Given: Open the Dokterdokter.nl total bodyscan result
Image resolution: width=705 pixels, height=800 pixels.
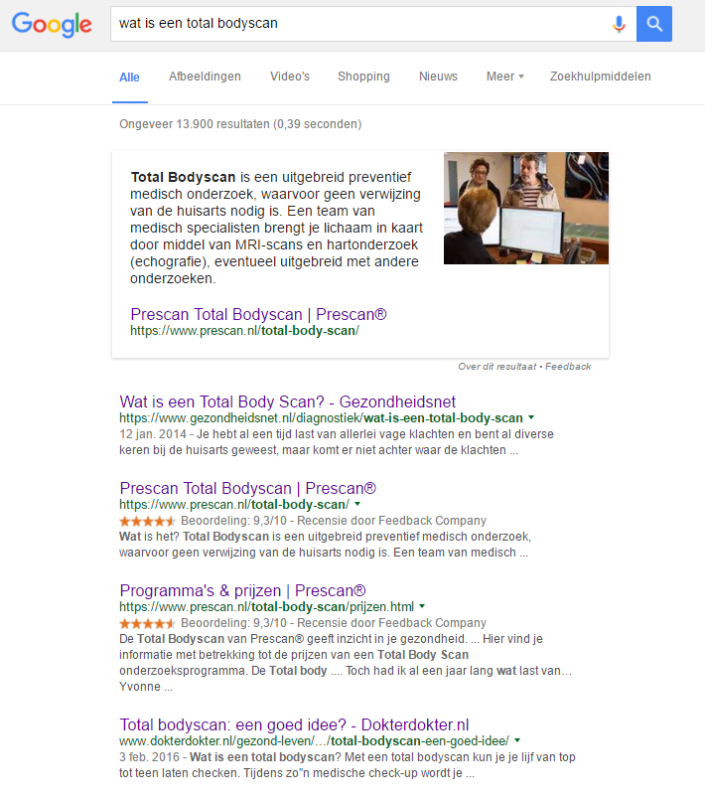Looking at the screenshot, I should pos(294,724).
